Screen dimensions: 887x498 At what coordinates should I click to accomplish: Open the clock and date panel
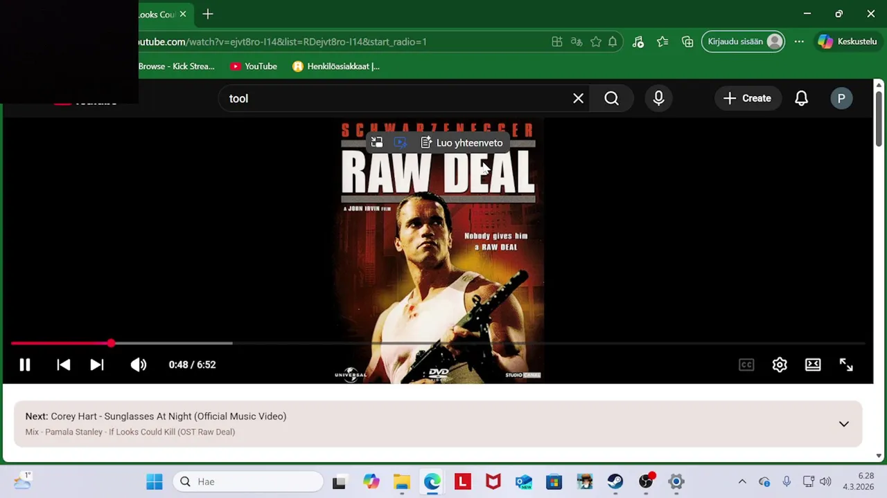[858, 481]
